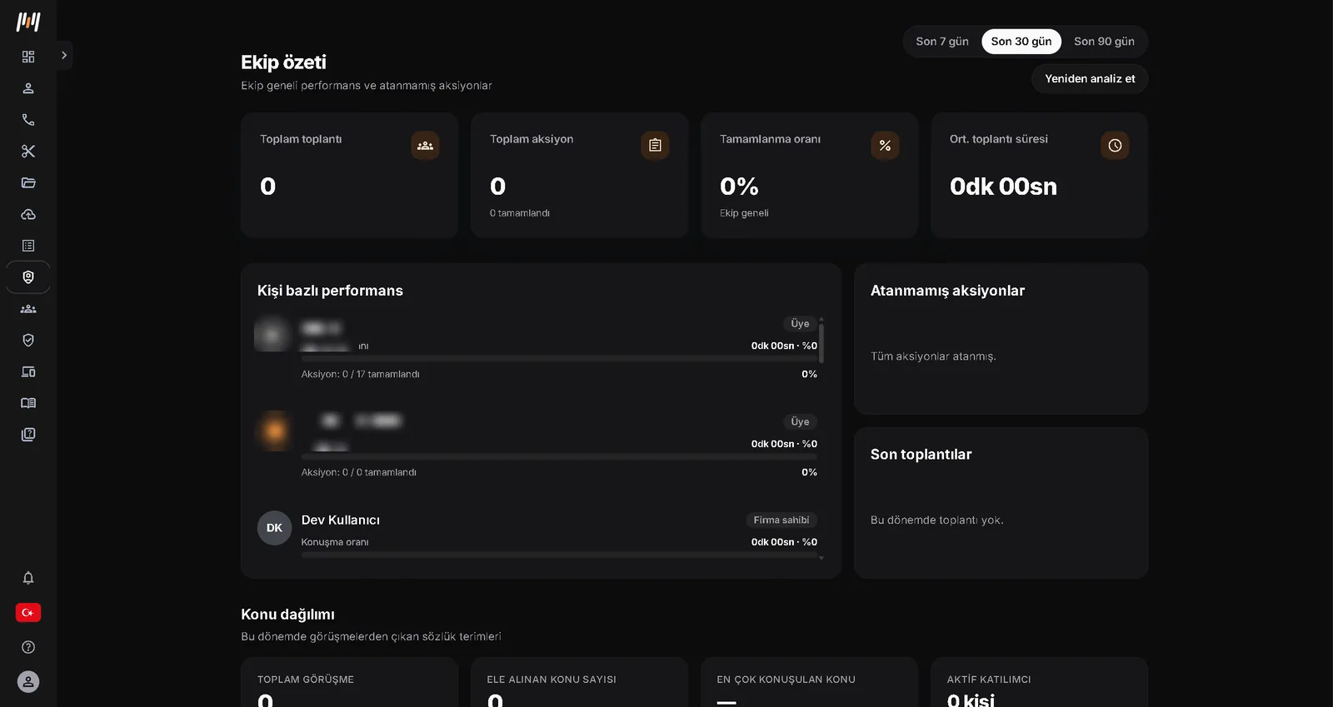The image size is (1333, 707).
Task: Select the Son 30 gün range
Action: coord(1021,42)
